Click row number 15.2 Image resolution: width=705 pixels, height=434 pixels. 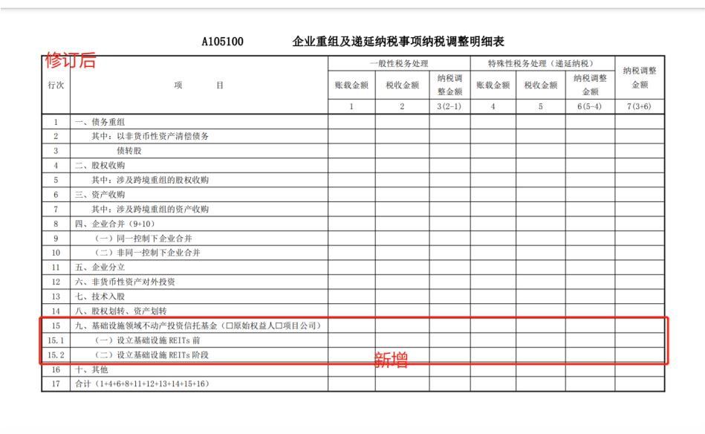tap(56, 354)
